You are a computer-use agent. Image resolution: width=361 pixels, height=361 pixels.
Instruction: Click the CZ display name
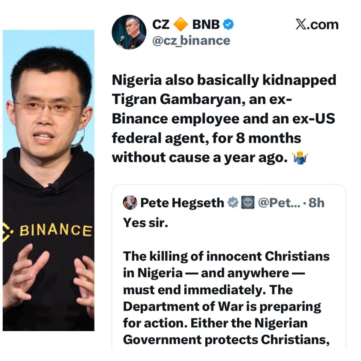pos(161,24)
